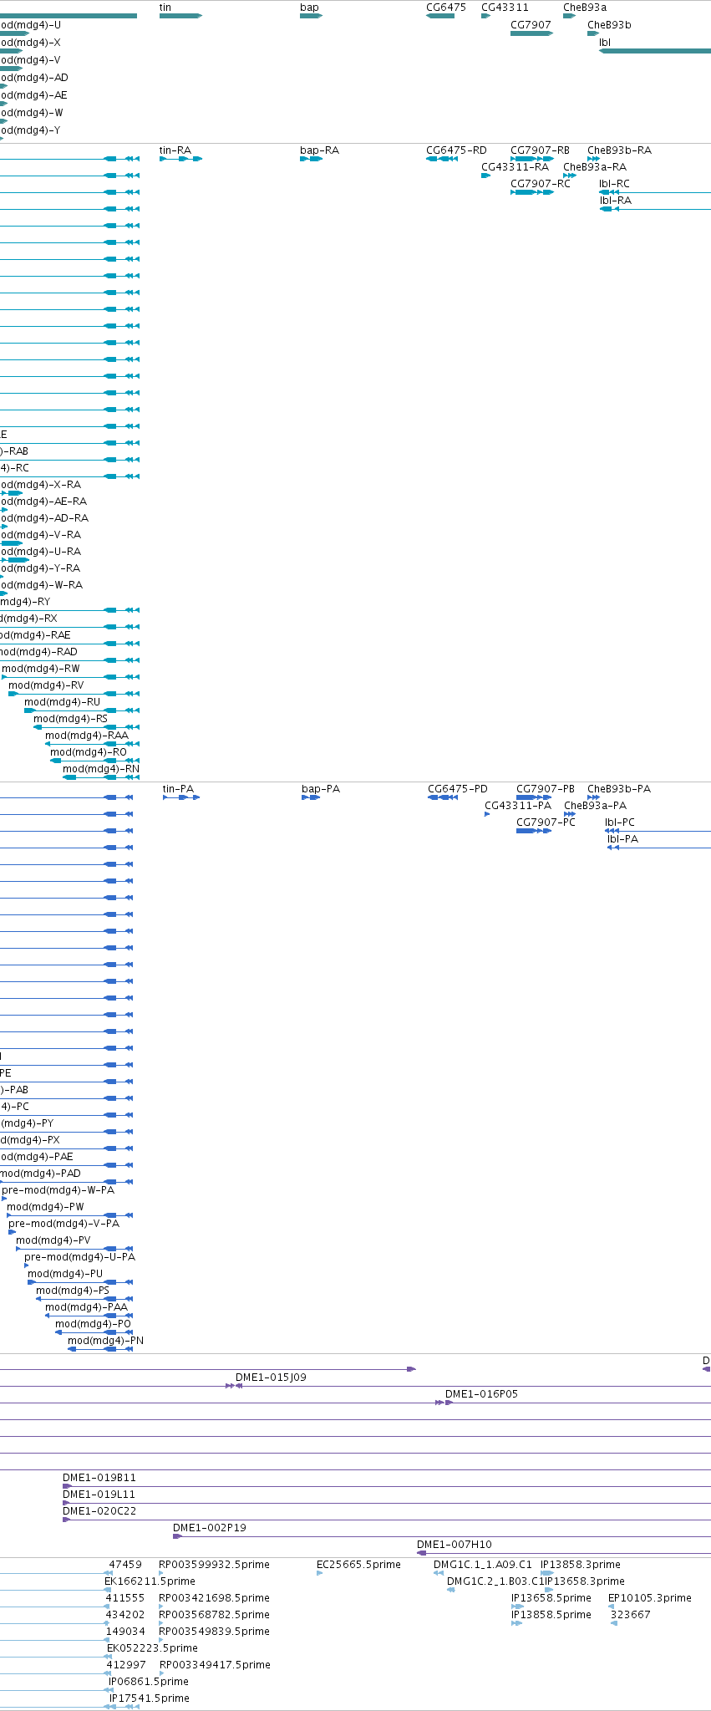Select the mod(mdg4)-PAA protein
The height and width of the screenshot is (1711, 711).
[89, 1316]
